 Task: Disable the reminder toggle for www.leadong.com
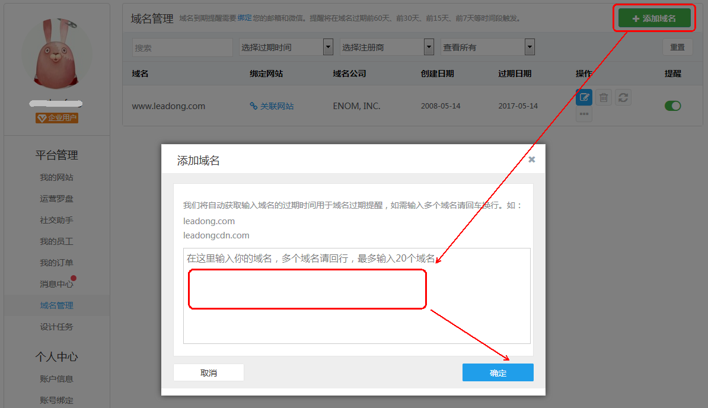pos(672,105)
